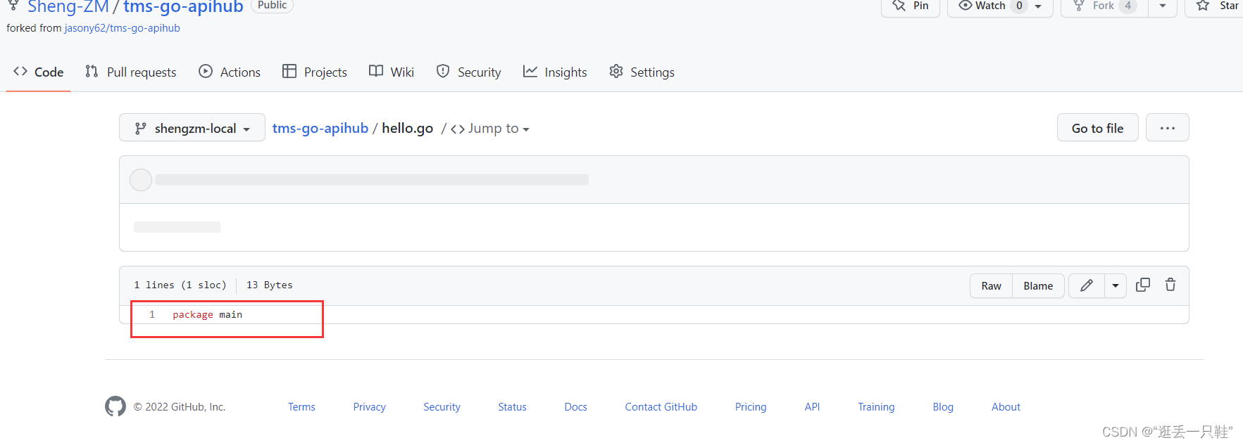Screen dimensions: 1243x445
Task: Click the trash delete file icon
Action: [1170, 285]
